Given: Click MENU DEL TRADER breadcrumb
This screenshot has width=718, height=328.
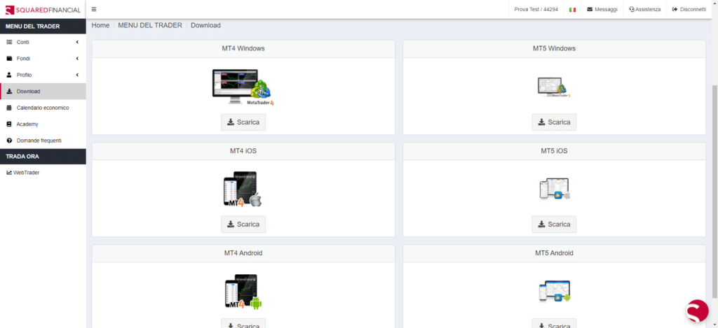Looking at the screenshot, I should click(x=150, y=25).
